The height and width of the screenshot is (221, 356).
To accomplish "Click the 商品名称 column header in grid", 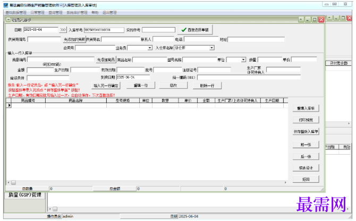I will pos(76,100).
